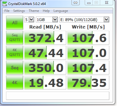Click the Seq write result 107.4
The height and width of the screenshot is (106, 117).
click(x=88, y=68)
